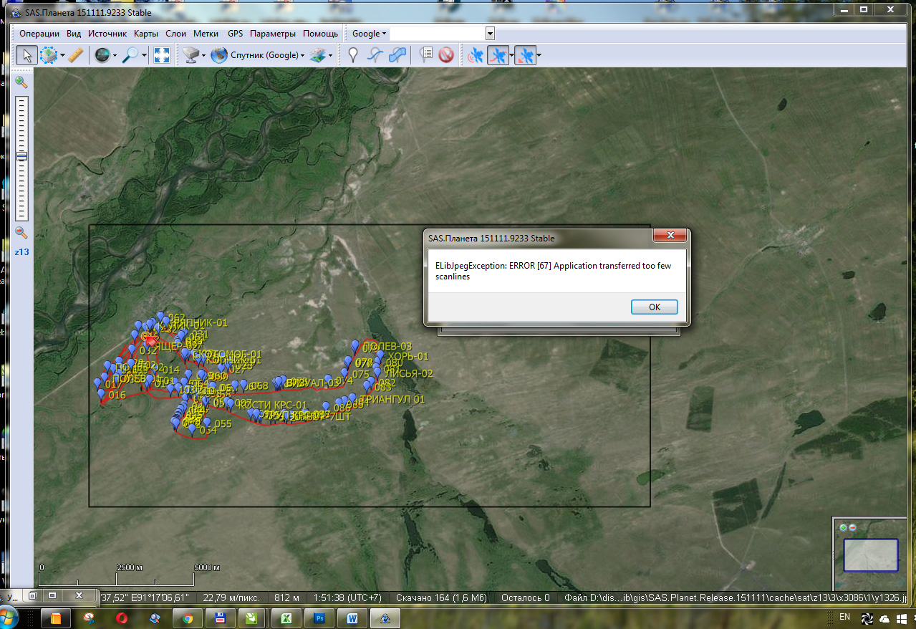Toggle the hide all placemarks icon
This screenshot has width=916, height=629.
click(x=446, y=55)
